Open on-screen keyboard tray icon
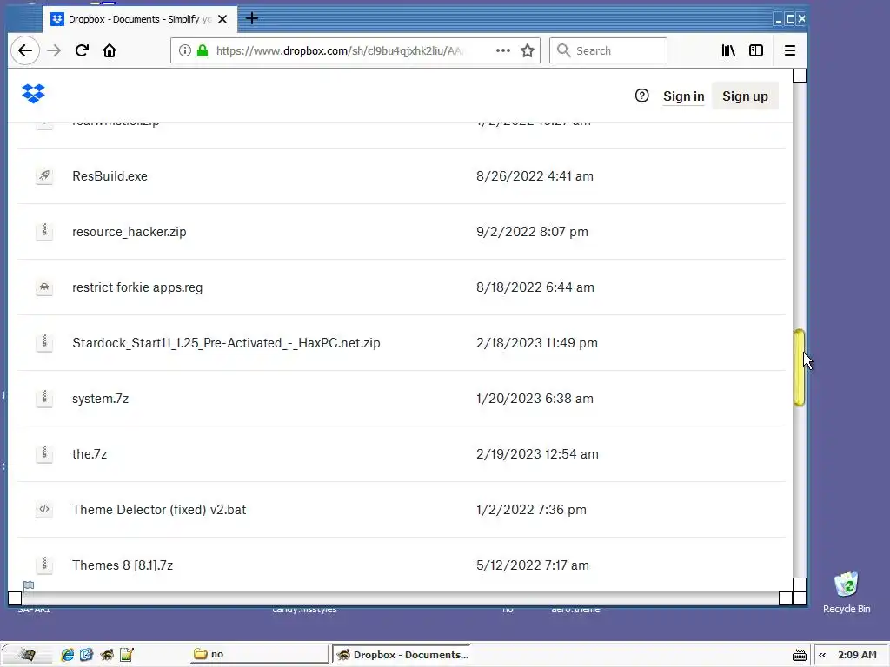Screen dimensions: 890x667 pyautogui.click(x=800, y=655)
